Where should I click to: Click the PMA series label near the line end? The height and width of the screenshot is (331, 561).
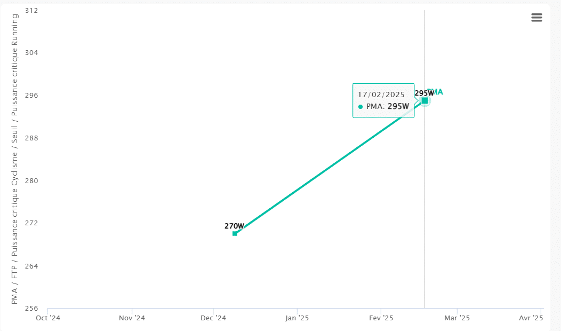tap(437, 92)
